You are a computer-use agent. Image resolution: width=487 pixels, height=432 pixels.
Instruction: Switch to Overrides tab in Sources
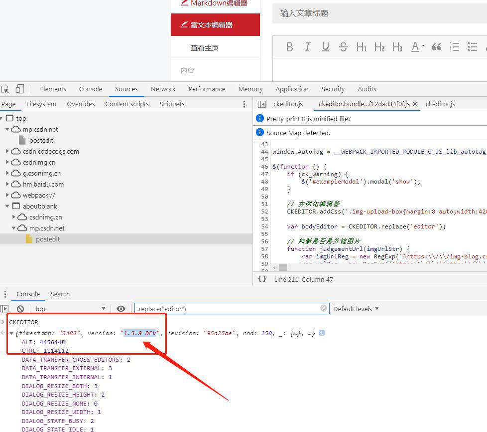(81, 104)
